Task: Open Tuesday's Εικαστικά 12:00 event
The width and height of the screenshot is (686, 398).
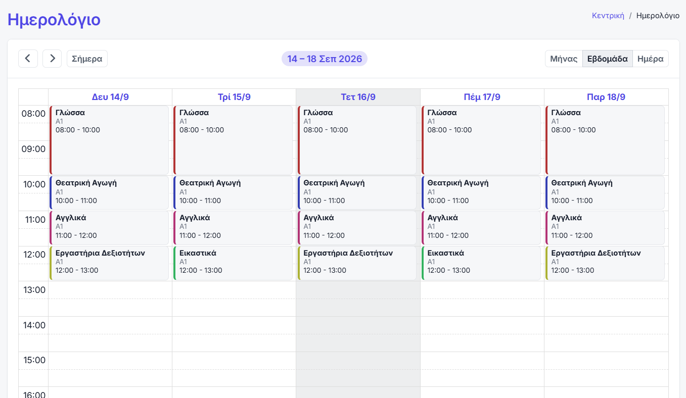Action: tap(233, 263)
